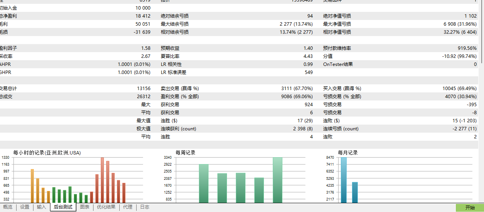Click the tallest blue bar in 每月记录 chart
This screenshot has width=484, height=212.
click(344, 180)
